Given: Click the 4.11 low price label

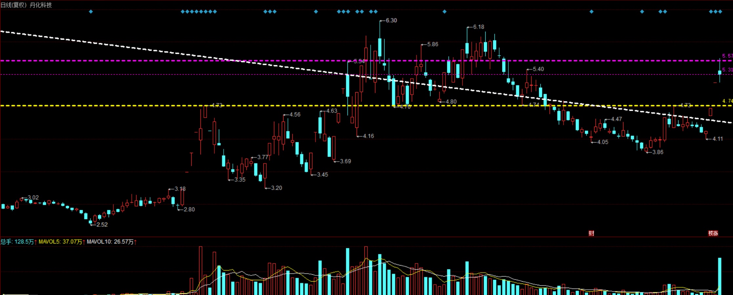Looking at the screenshot, I should pos(717,139).
